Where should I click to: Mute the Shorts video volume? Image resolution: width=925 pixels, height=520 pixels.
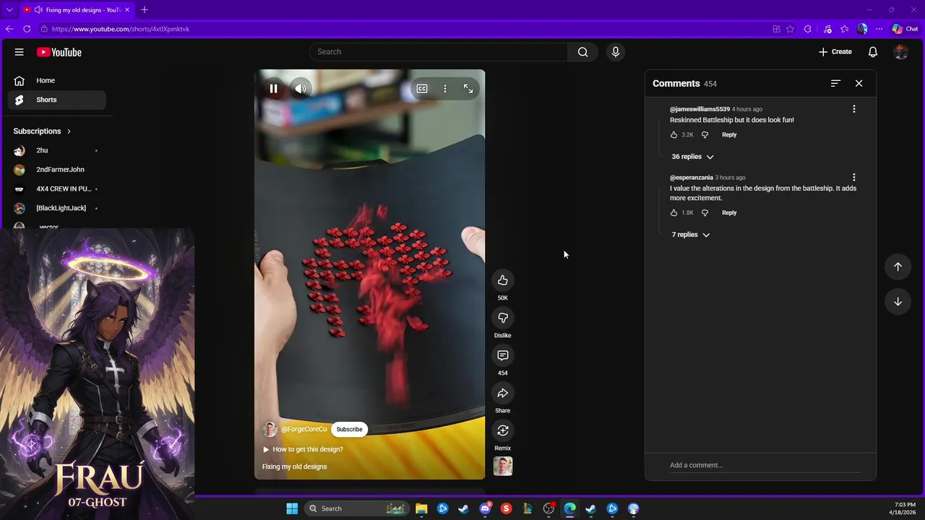(x=301, y=89)
